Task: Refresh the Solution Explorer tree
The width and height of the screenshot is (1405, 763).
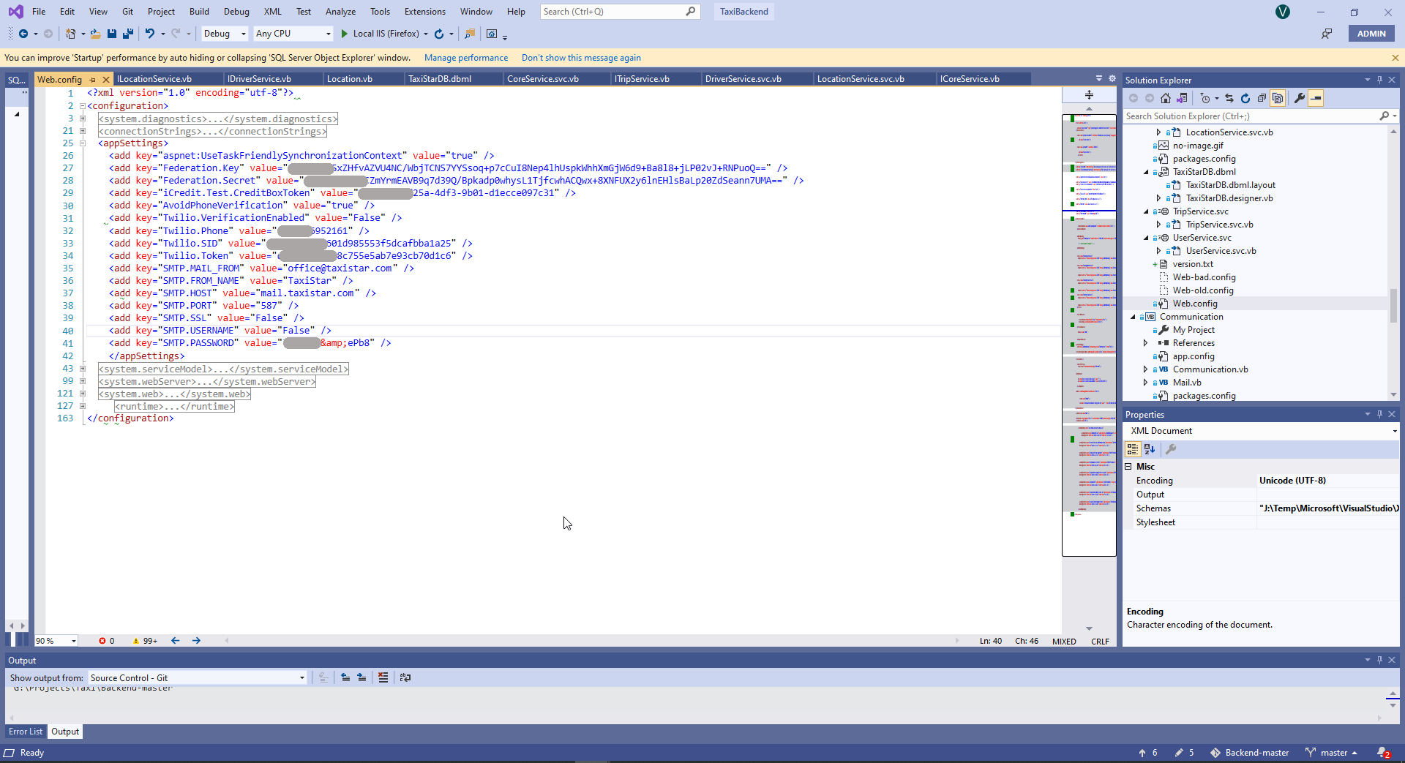Action: coord(1245,98)
